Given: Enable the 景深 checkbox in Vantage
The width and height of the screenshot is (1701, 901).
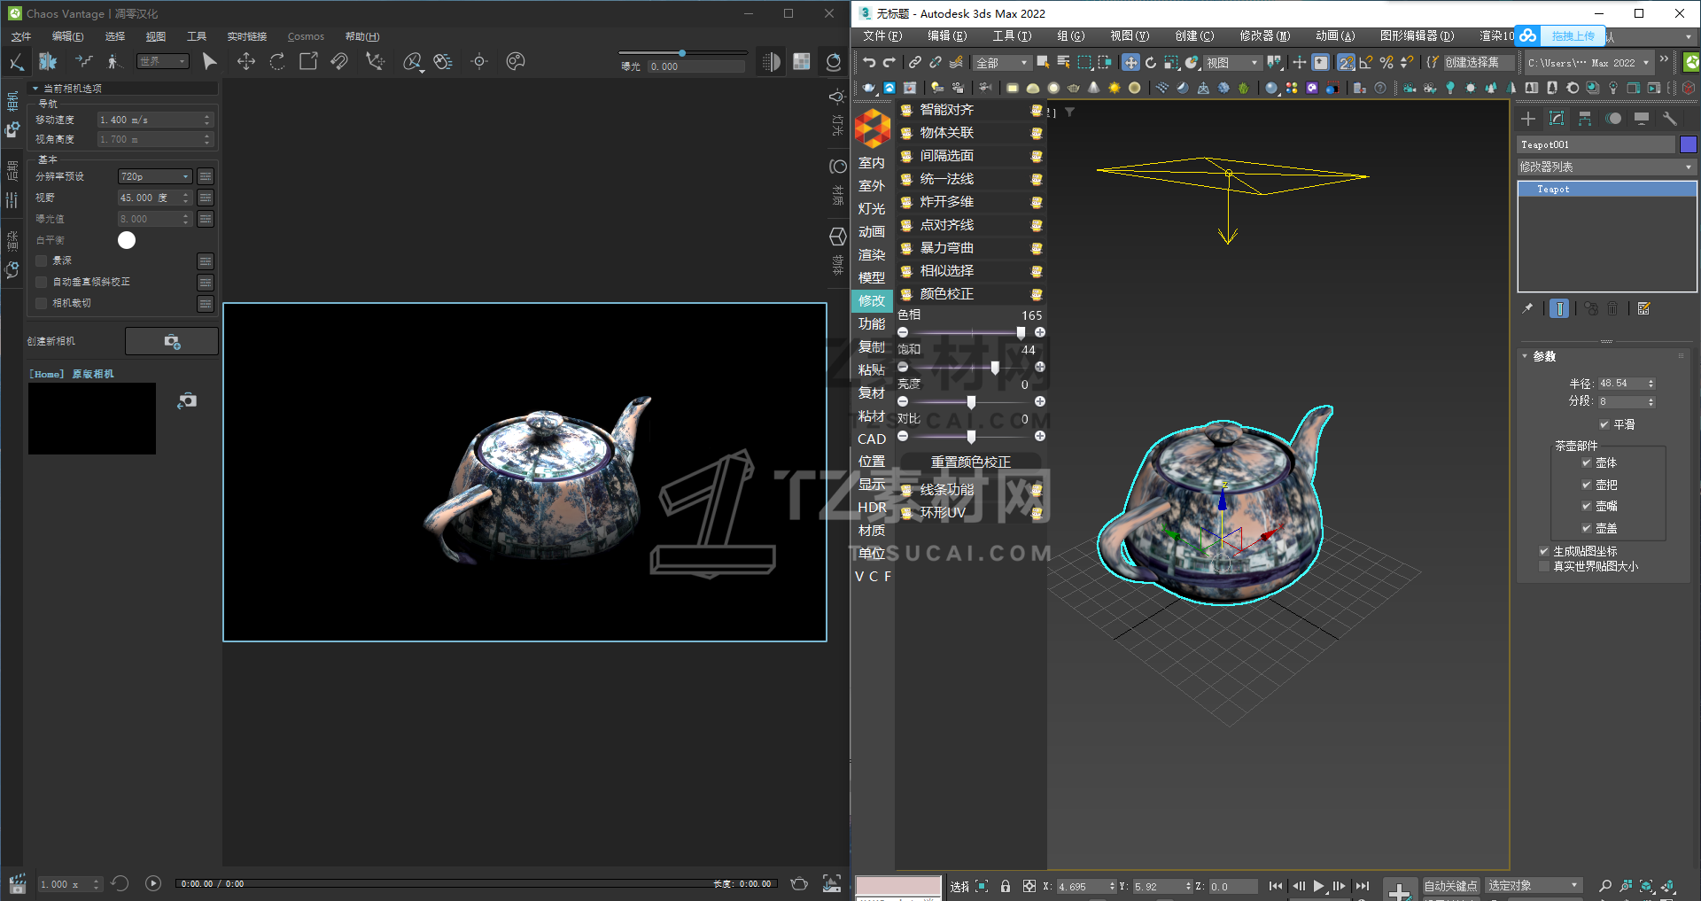Looking at the screenshot, I should point(41,260).
